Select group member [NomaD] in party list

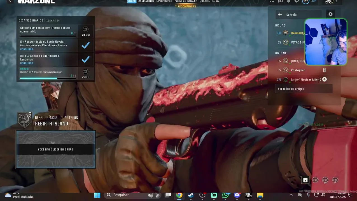[290, 33]
